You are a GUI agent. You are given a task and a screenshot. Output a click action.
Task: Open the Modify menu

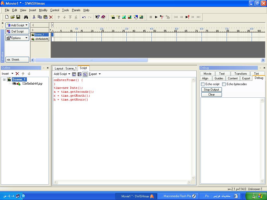coord(43,10)
